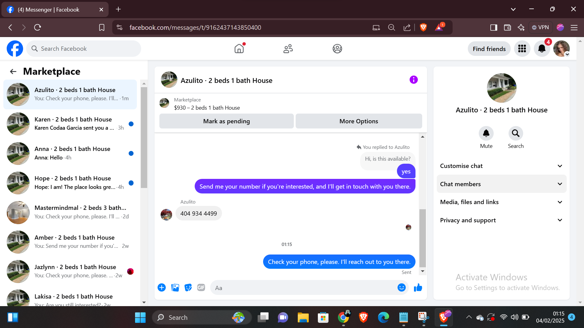Open the notifications bell
Image resolution: width=584 pixels, height=328 pixels.
pyautogui.click(x=542, y=49)
